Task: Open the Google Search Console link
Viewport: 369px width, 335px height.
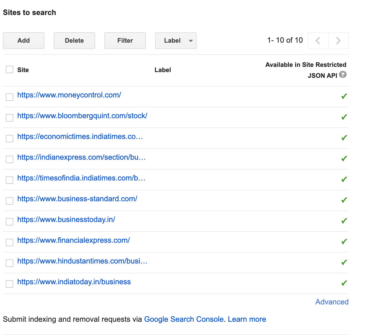Action: pyautogui.click(x=184, y=319)
